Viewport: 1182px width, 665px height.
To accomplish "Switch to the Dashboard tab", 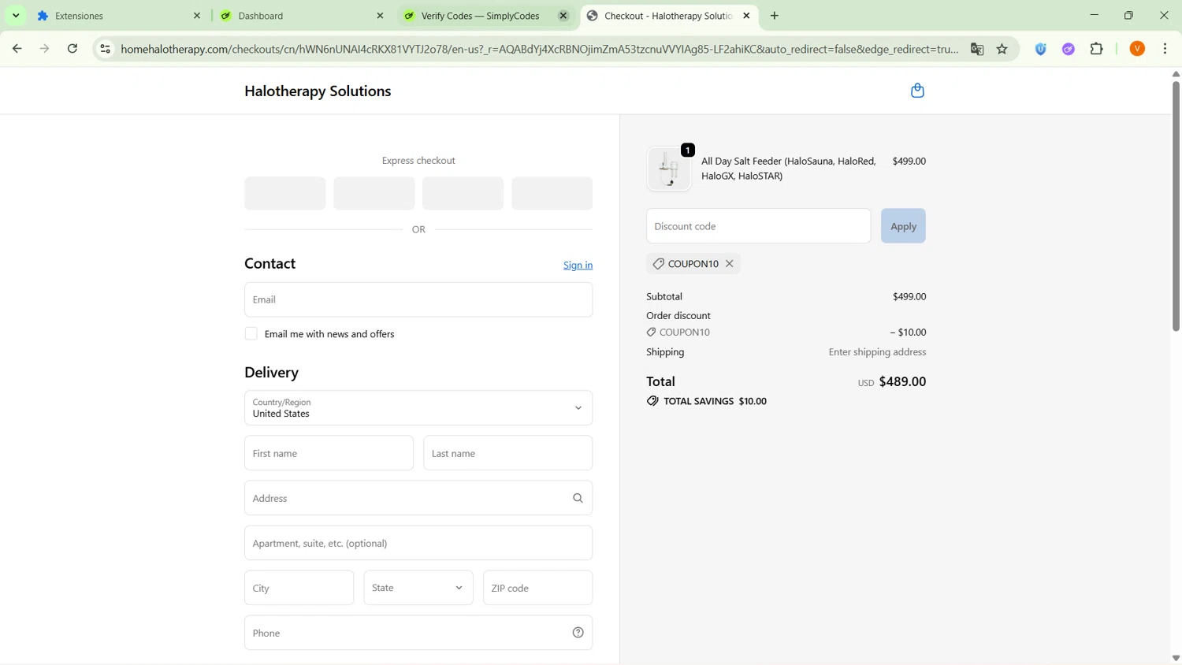I will point(302,16).
